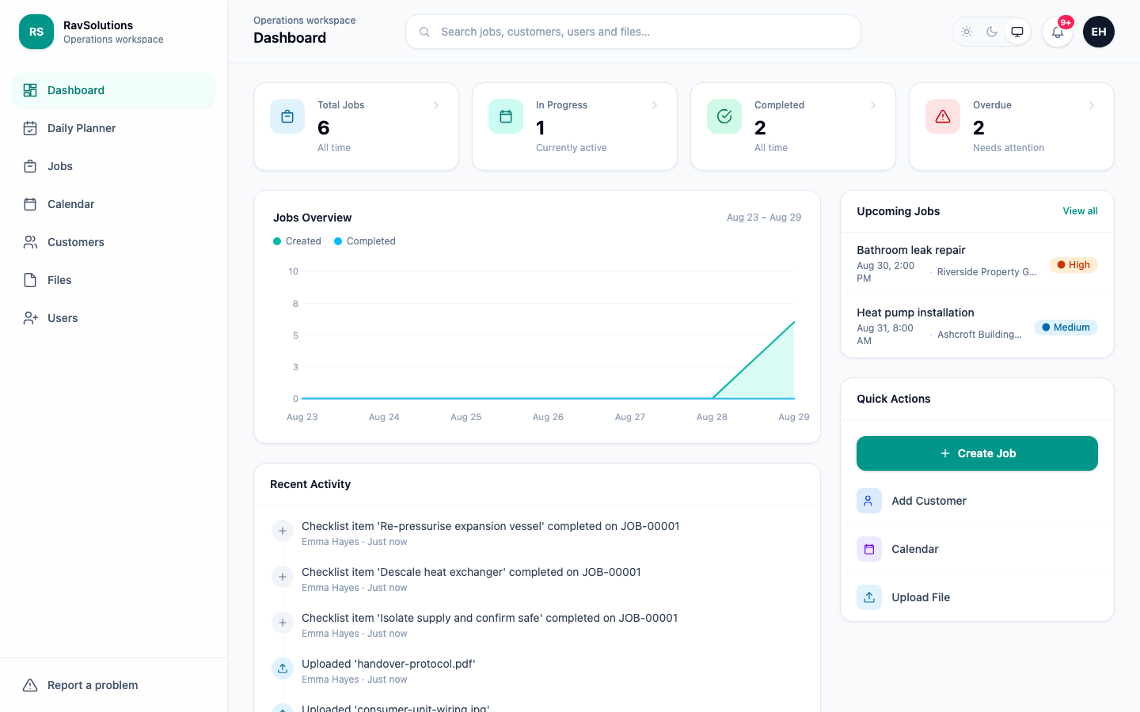Click the search magnifier icon

pyautogui.click(x=424, y=32)
